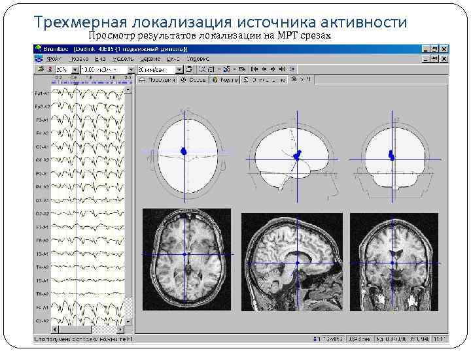
Task: Click the EEG panel vertical scroll down arrow
Action: [128, 322]
